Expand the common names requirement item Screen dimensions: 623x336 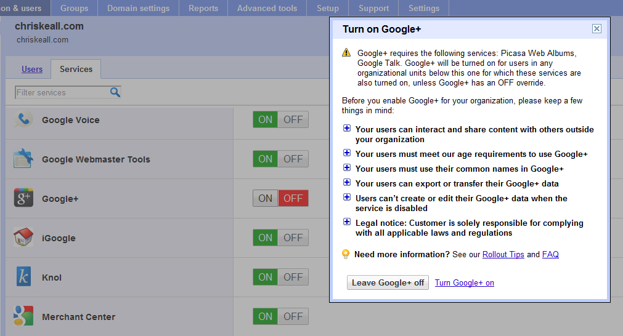347,168
